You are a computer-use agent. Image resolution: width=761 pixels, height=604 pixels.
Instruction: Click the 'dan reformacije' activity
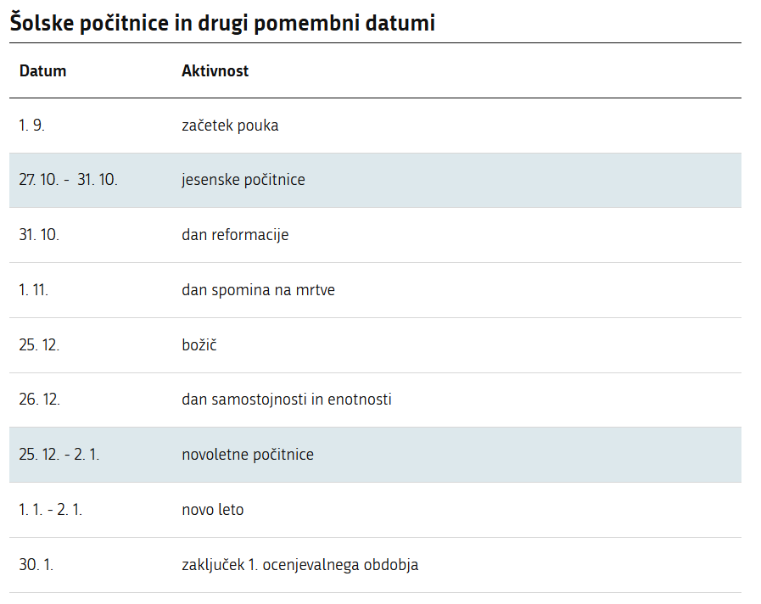click(x=235, y=235)
